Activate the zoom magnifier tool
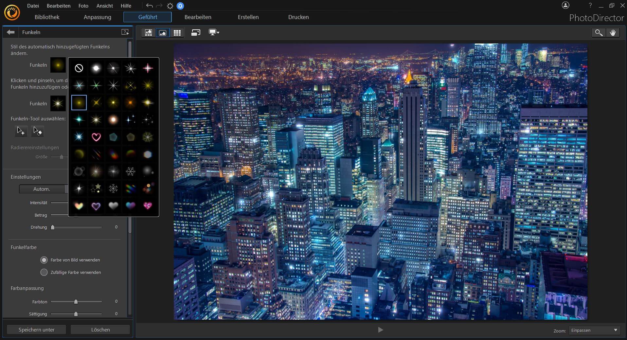 (599, 32)
